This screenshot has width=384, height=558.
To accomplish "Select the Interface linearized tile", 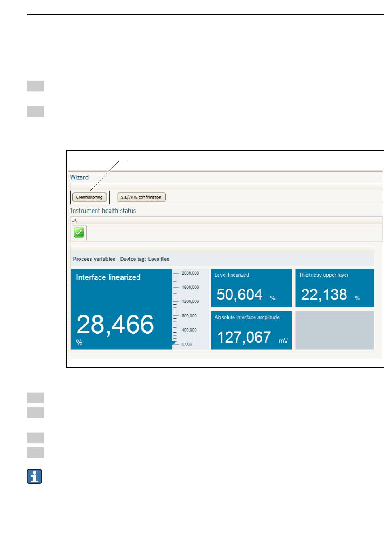I will point(122,309).
